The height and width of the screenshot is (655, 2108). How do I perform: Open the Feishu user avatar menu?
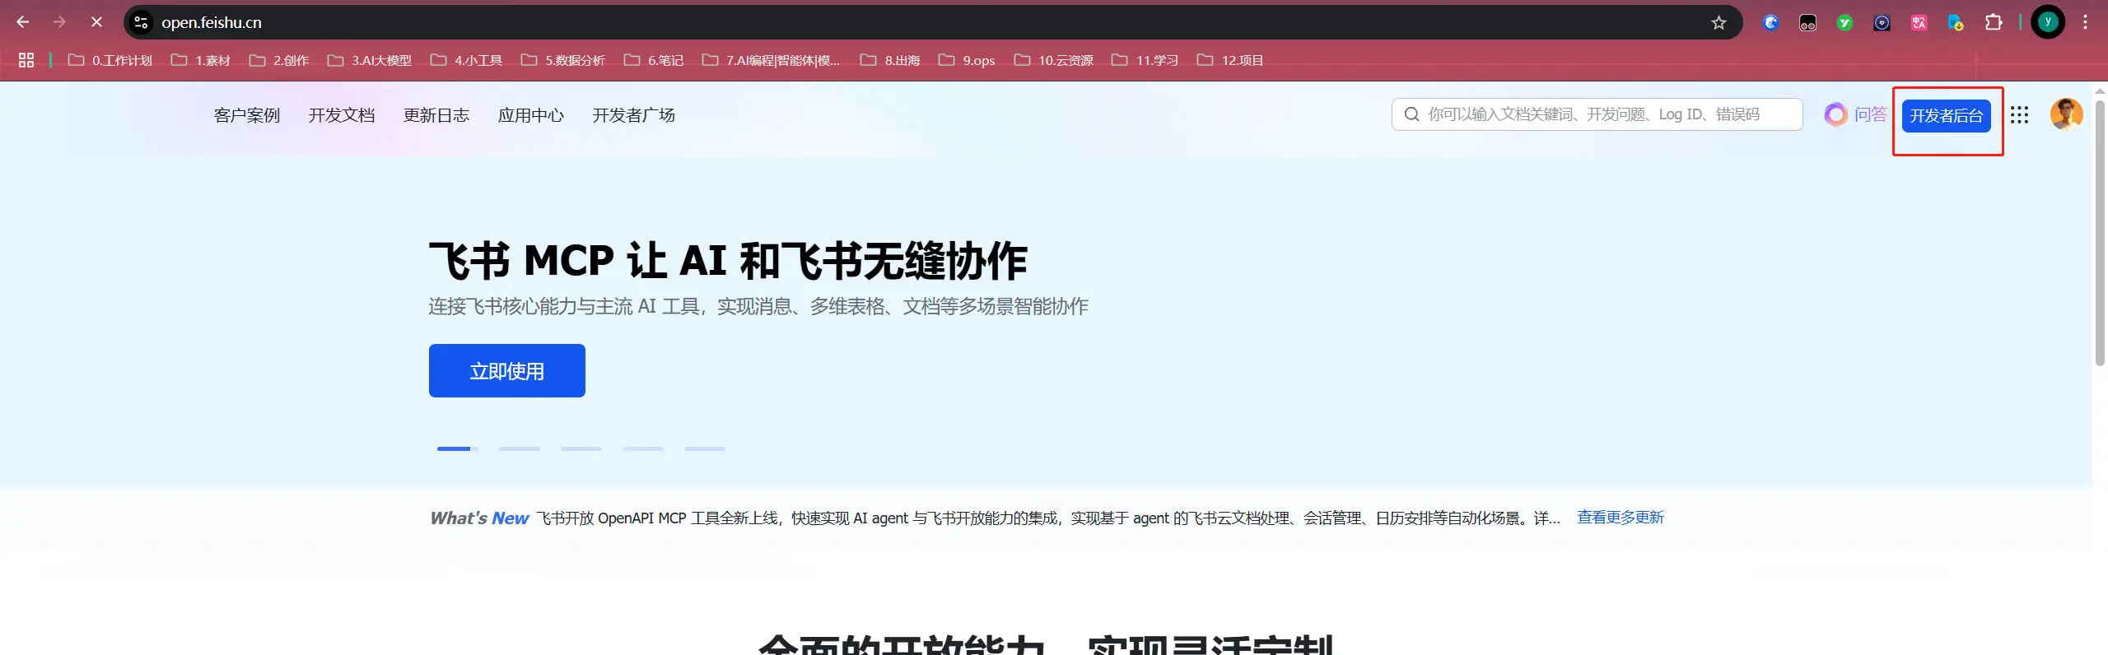coord(2067,114)
